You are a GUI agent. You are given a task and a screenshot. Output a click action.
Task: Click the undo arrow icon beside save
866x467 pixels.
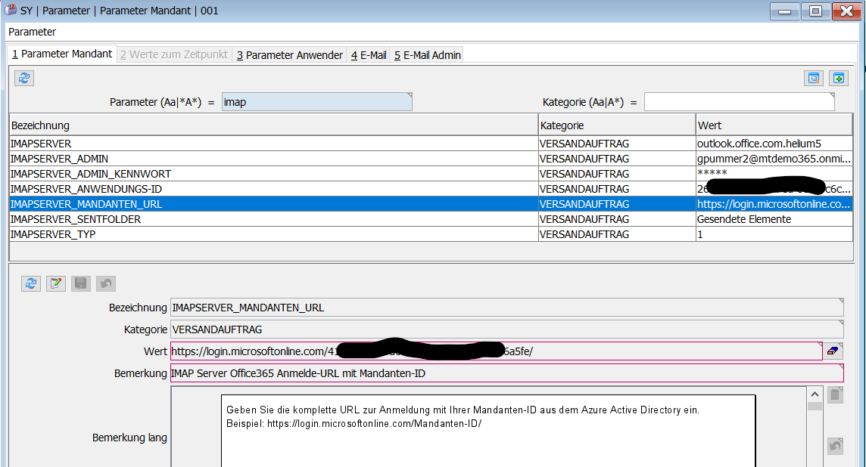pos(106,283)
